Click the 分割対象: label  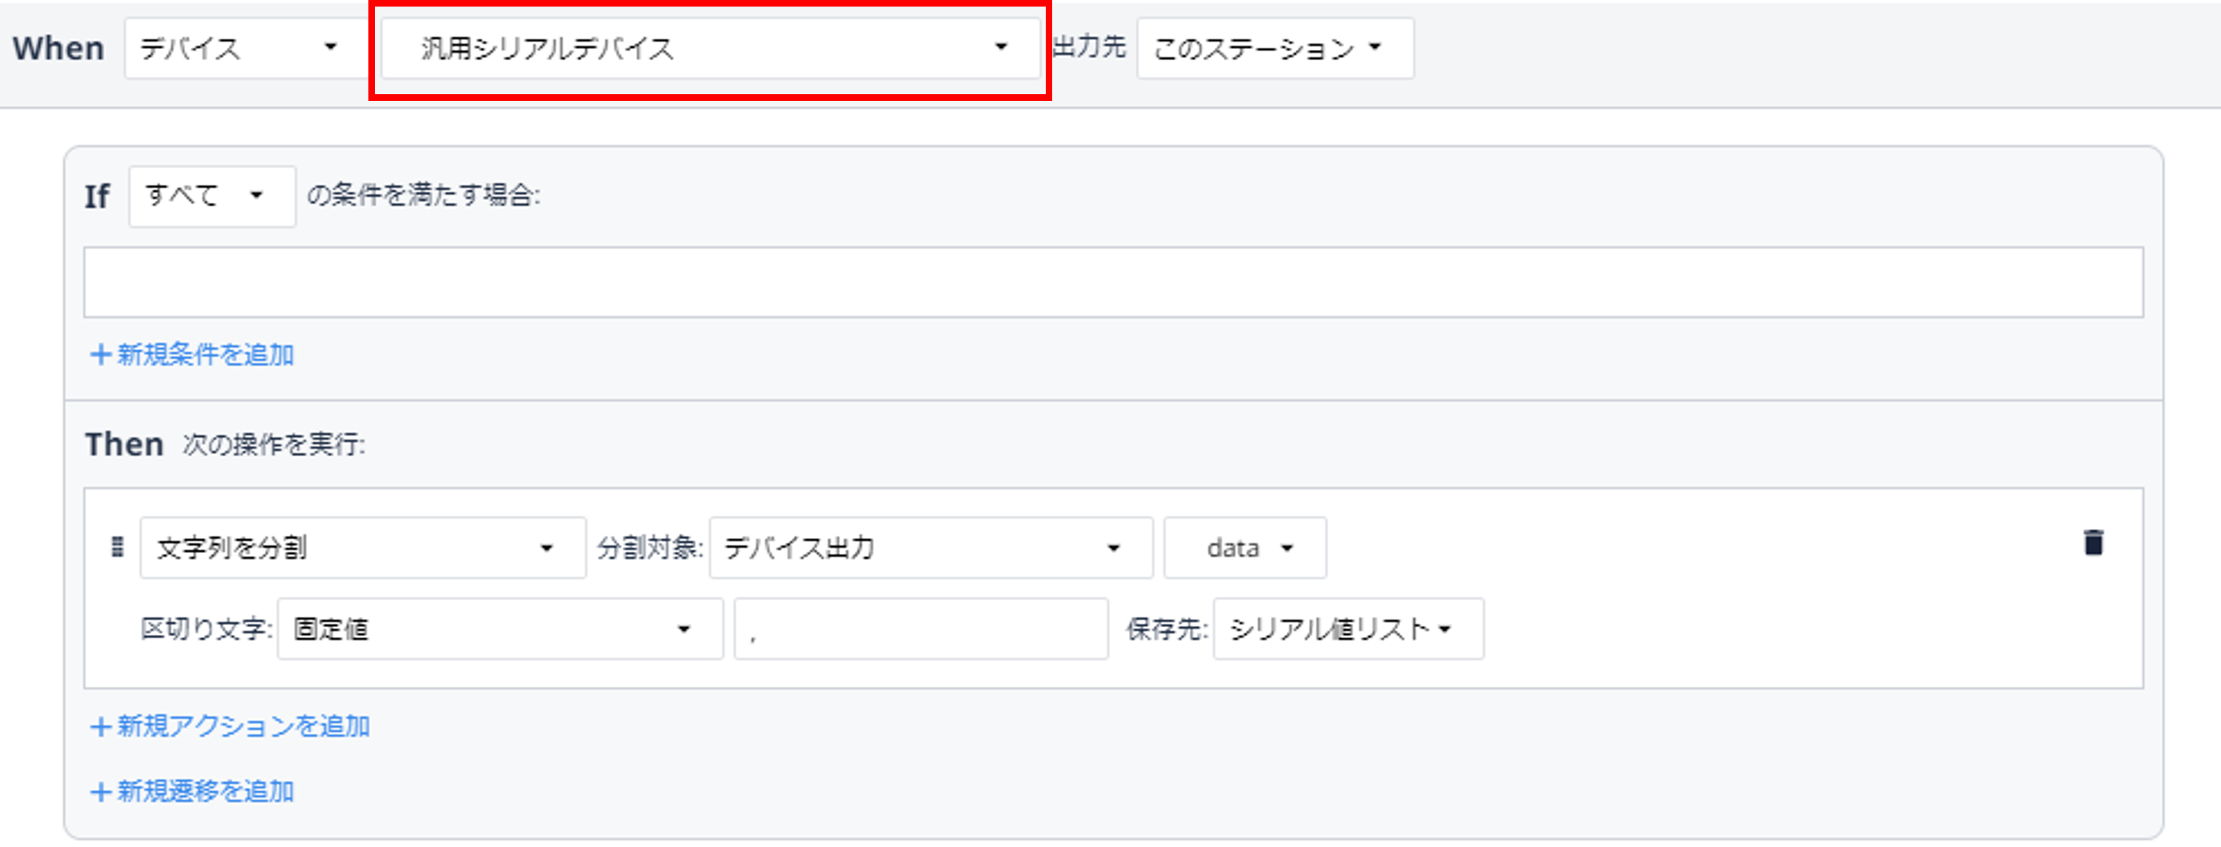pos(651,548)
